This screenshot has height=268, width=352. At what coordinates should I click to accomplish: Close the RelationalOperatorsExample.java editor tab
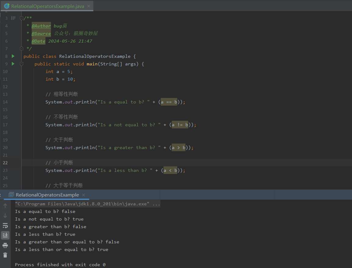click(x=89, y=6)
